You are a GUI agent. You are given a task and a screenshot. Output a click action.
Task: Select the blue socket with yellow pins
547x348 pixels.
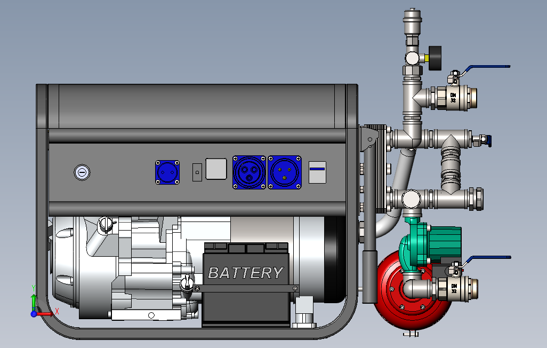coord(285,172)
